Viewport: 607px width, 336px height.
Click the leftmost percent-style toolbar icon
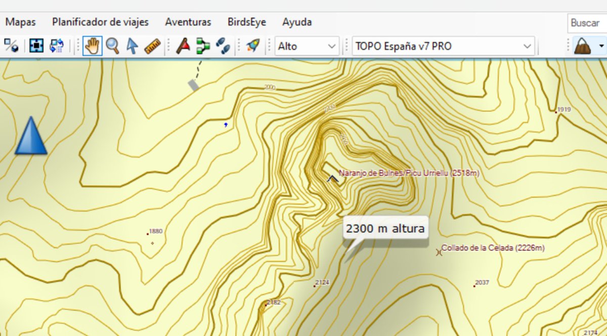tap(12, 46)
